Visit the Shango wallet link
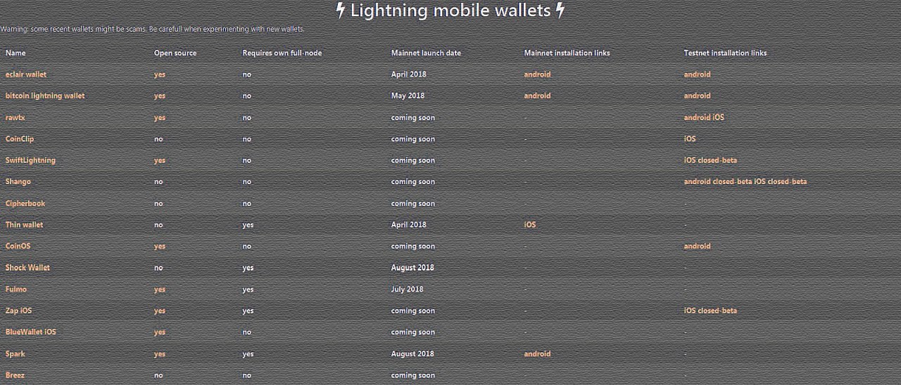The image size is (901, 385). [x=18, y=182]
